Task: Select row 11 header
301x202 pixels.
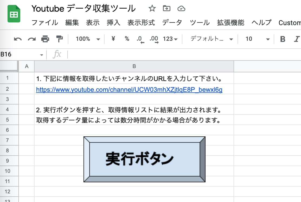Action: (9, 181)
